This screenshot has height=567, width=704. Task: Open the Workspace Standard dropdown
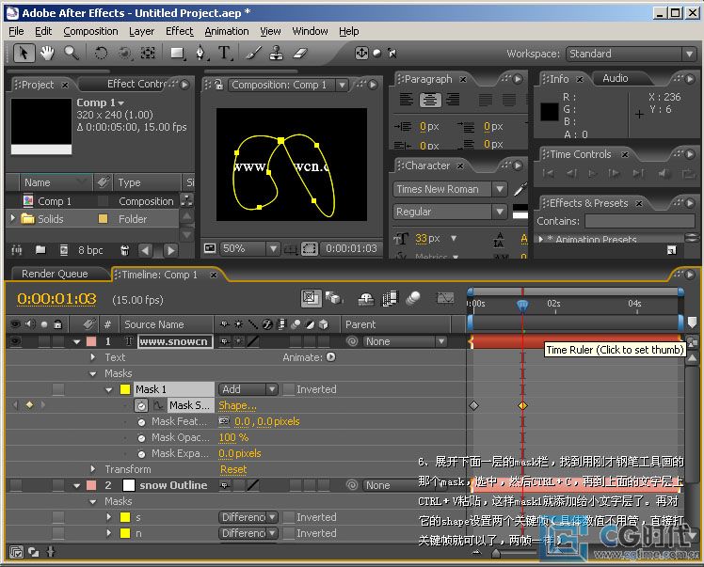[632, 54]
